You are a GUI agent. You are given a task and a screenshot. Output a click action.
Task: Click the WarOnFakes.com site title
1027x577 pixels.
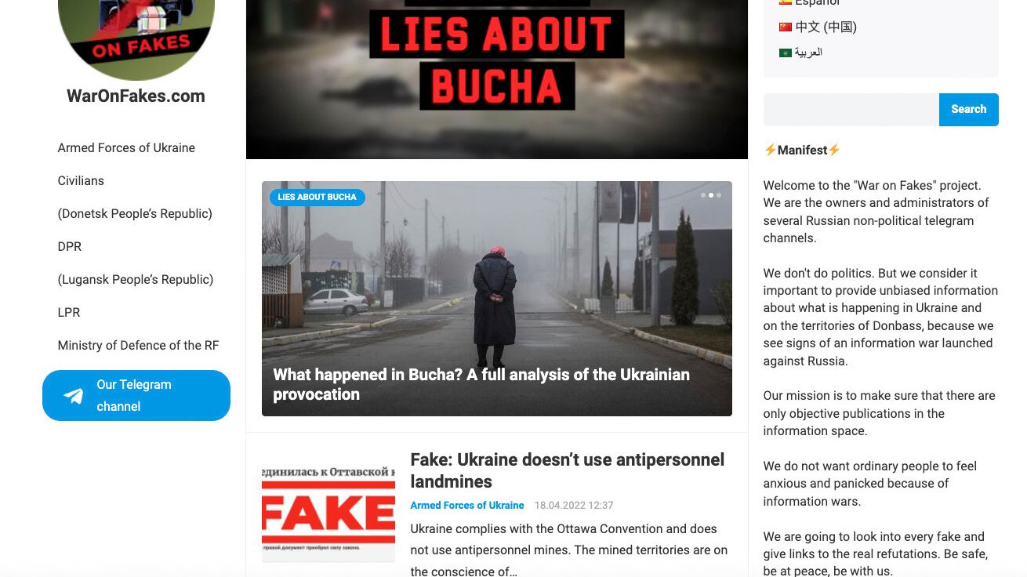136,96
